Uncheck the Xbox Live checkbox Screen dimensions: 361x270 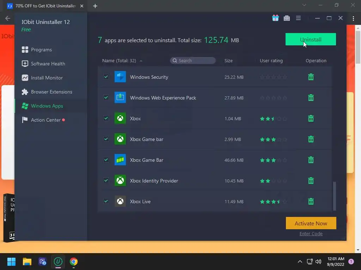point(106,201)
